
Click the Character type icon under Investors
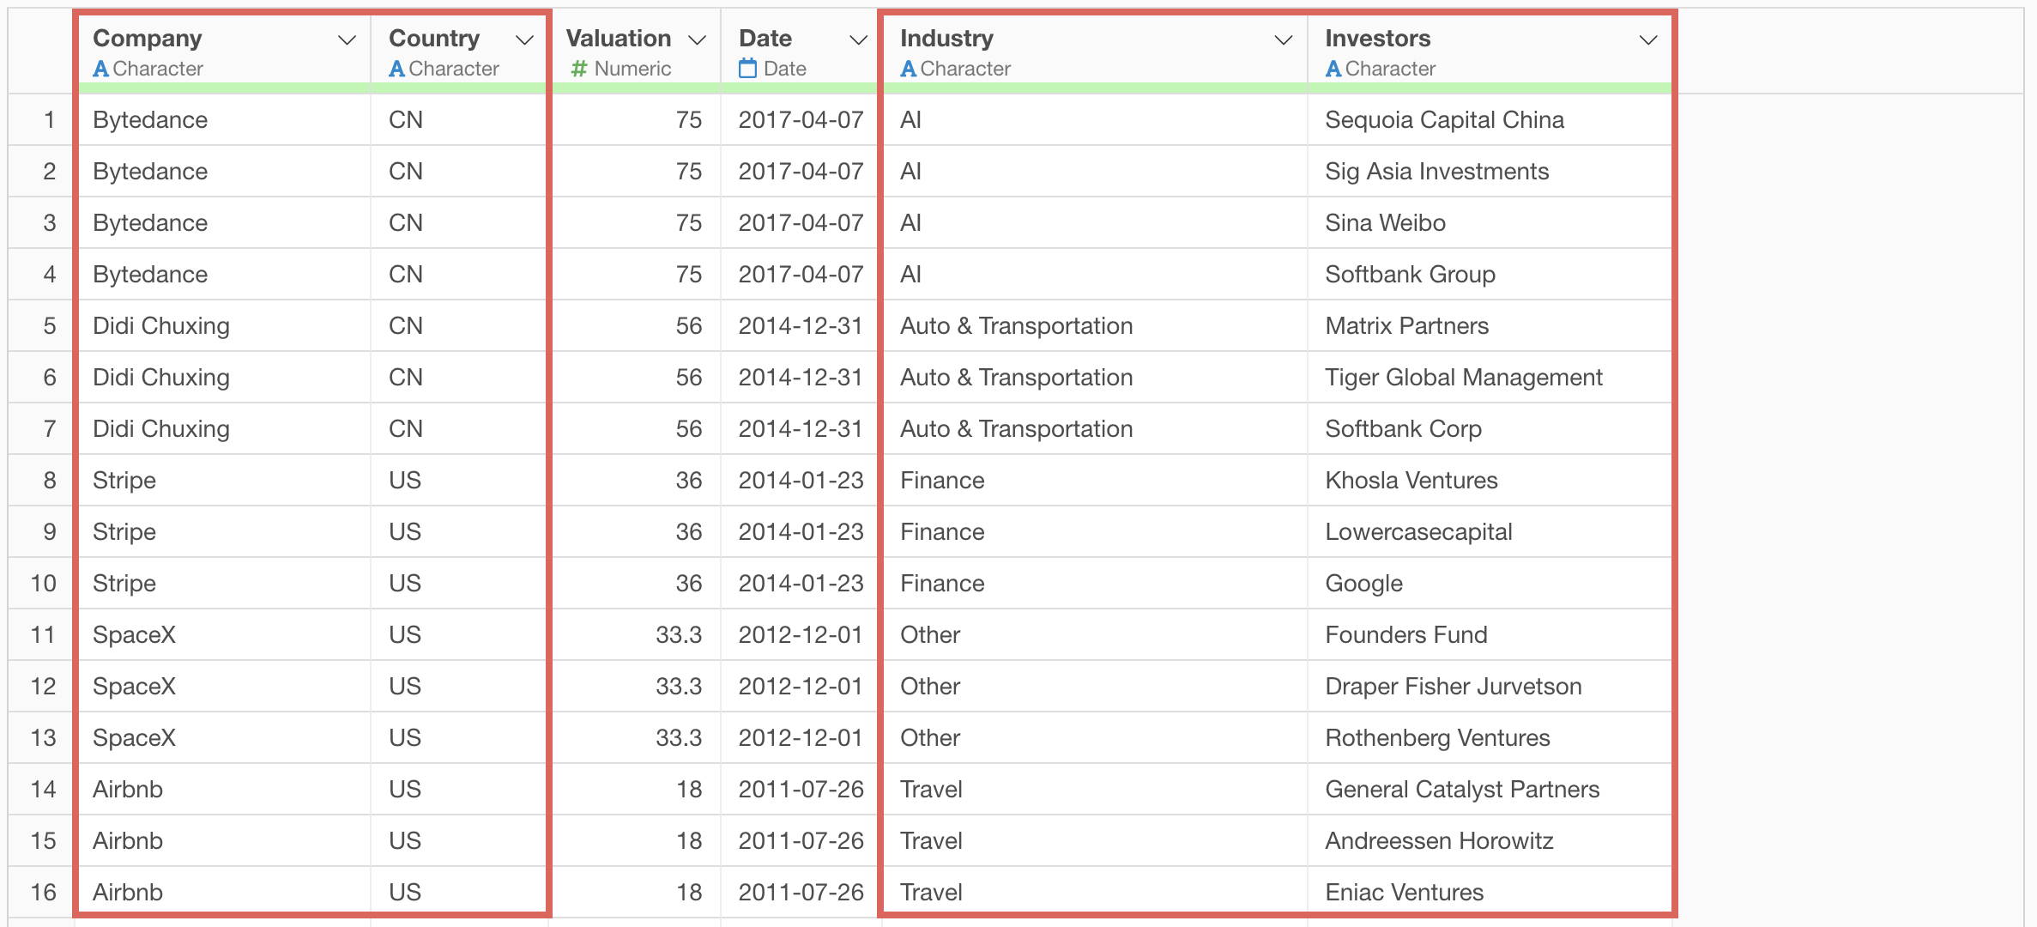pyautogui.click(x=1333, y=69)
